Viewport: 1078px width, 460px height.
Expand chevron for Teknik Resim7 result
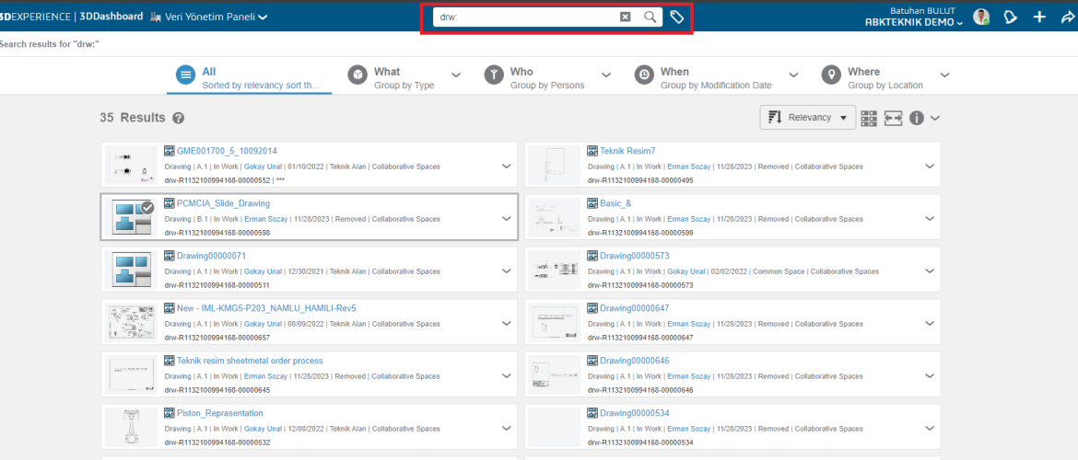[929, 167]
